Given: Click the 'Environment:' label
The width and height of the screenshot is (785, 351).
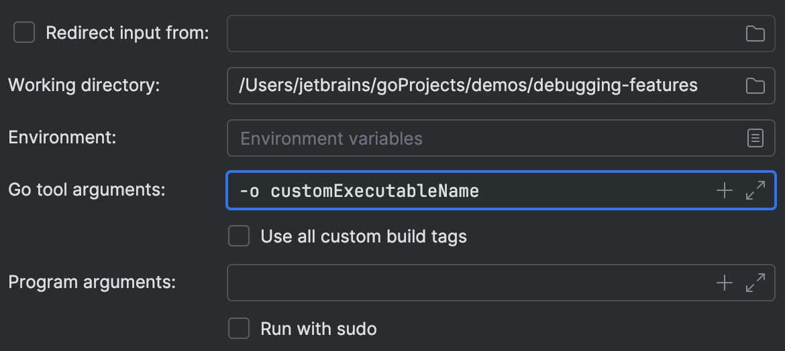Looking at the screenshot, I should click(62, 137).
